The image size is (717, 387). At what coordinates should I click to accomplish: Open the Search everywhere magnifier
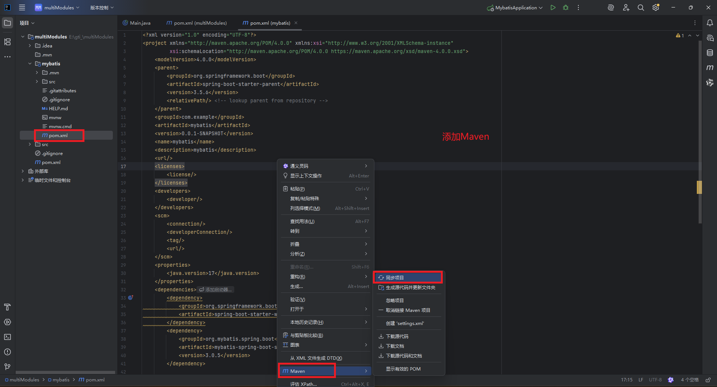coord(641,7)
